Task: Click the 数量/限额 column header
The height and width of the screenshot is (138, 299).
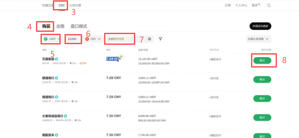Action: [143, 50]
